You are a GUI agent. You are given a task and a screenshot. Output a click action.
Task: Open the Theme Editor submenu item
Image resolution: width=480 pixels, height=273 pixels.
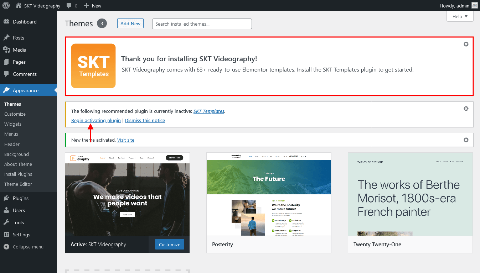(x=18, y=184)
